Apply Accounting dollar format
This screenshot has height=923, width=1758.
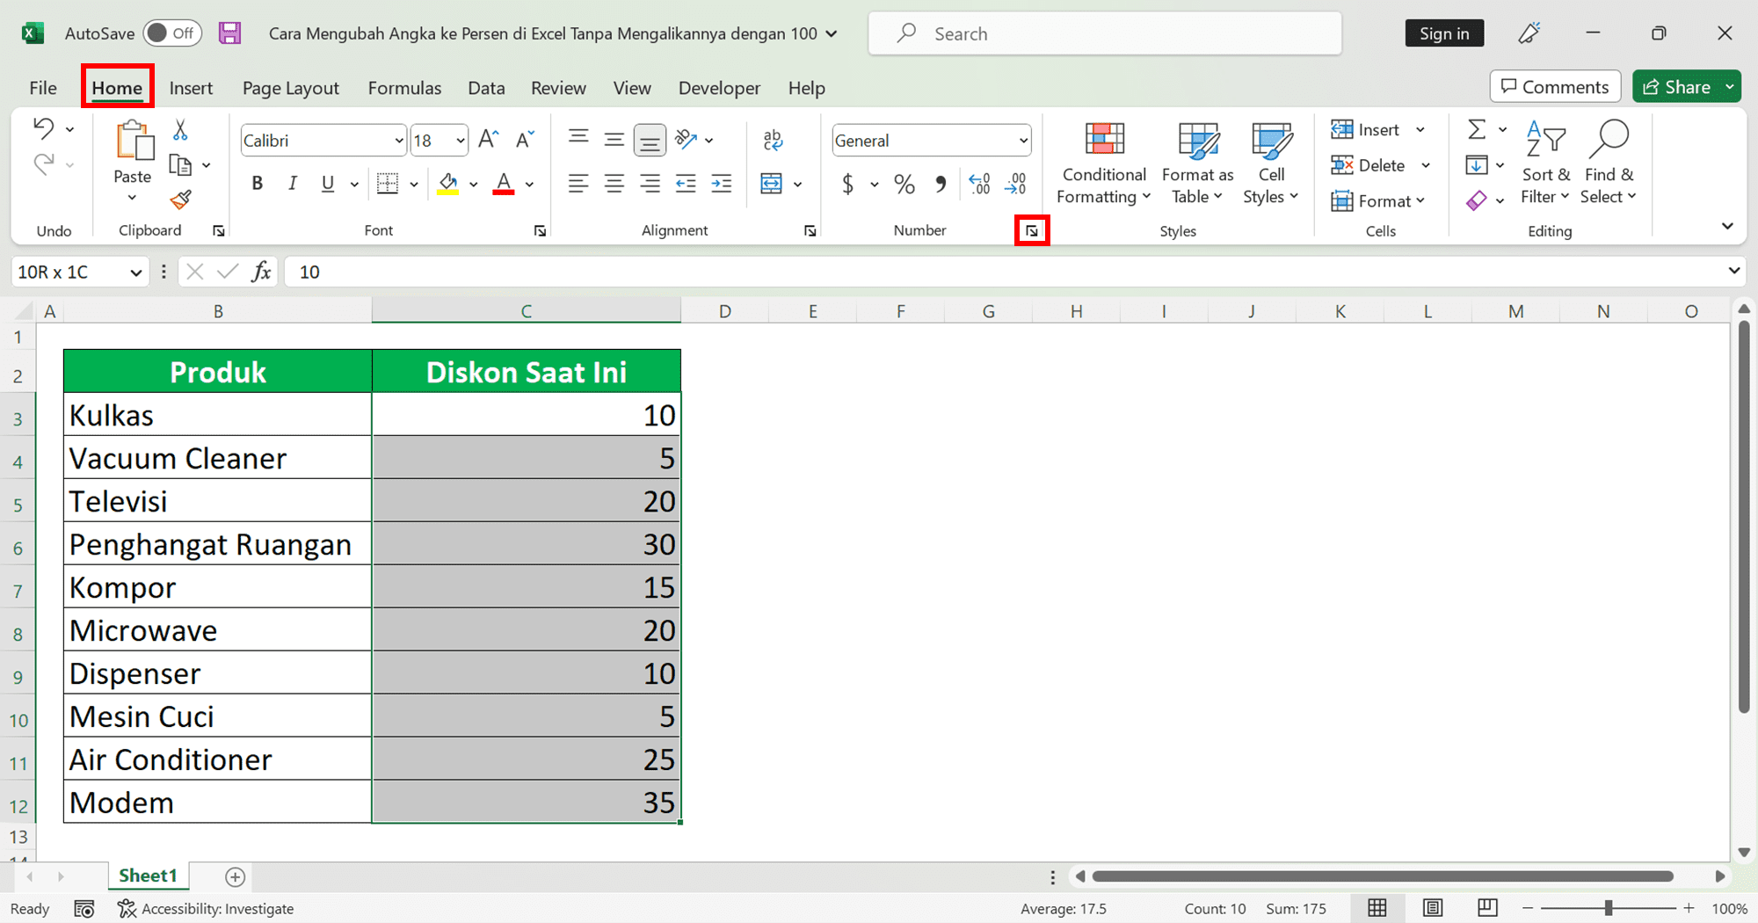pyautogui.click(x=847, y=184)
